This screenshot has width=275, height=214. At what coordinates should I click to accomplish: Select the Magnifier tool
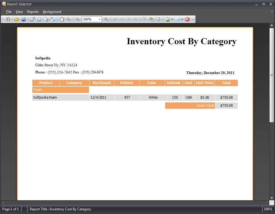coord(69,19)
